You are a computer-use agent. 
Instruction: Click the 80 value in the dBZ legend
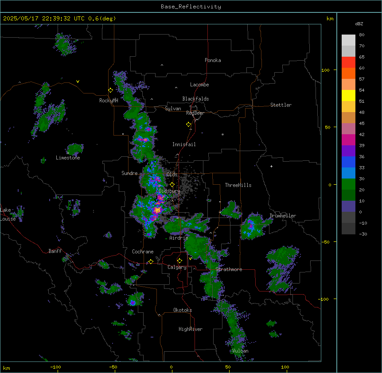(x=362, y=35)
